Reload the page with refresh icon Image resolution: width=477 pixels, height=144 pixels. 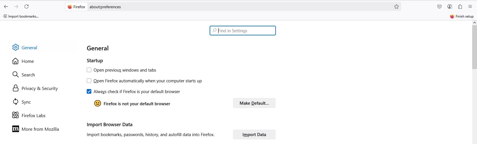[26, 7]
